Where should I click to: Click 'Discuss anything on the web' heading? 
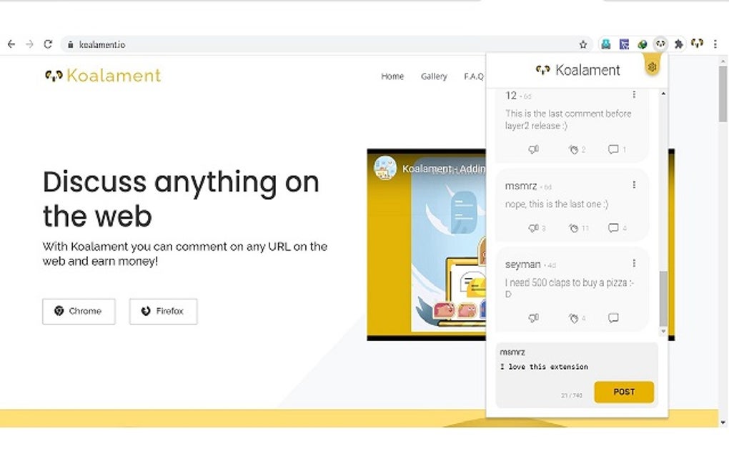pos(181,199)
